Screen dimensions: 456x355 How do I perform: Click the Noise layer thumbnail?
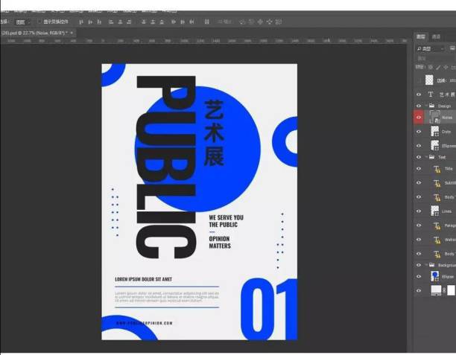tap(436, 118)
